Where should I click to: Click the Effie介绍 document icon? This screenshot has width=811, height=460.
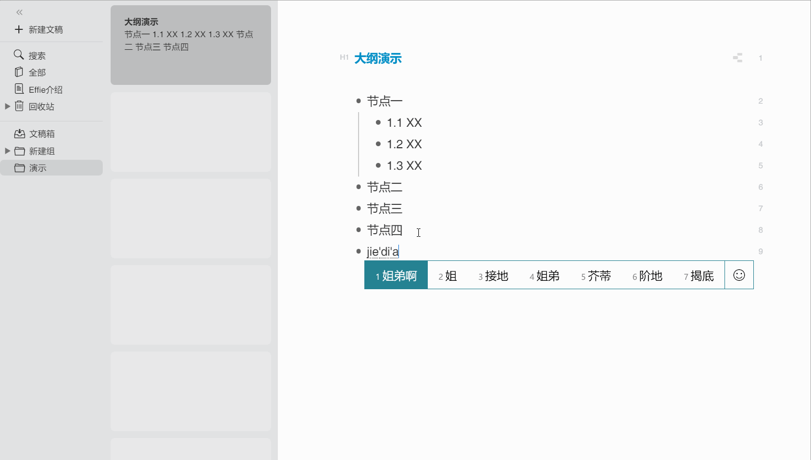(19, 89)
